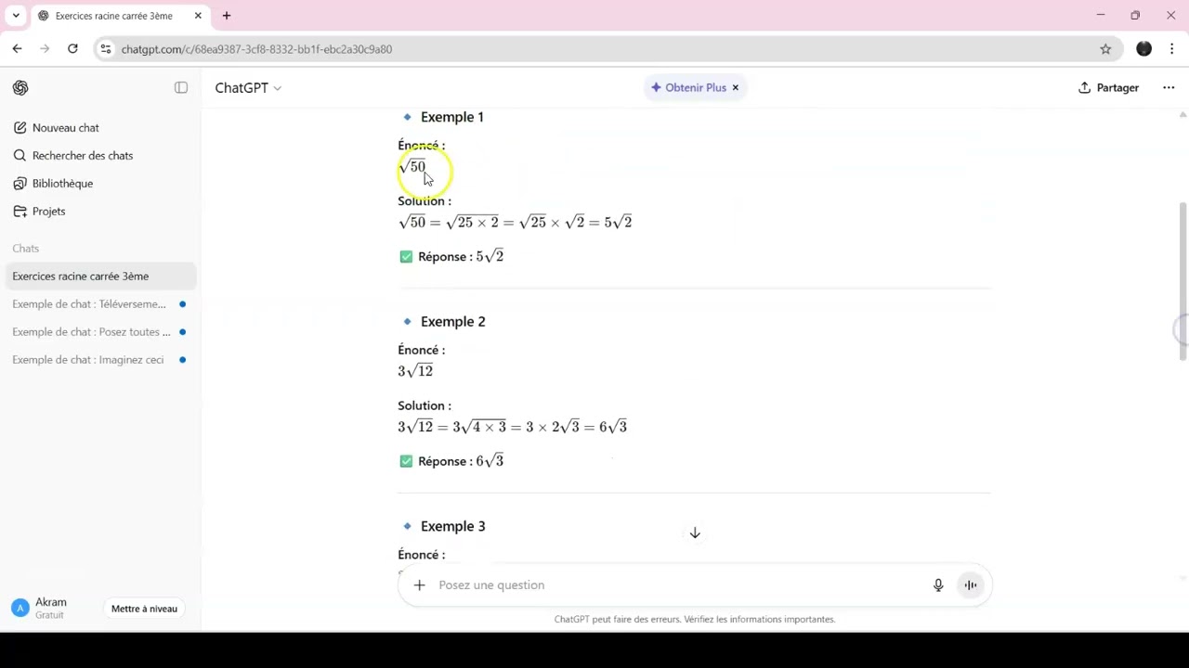This screenshot has height=668, width=1189.
Task: Open Rechercher des chats in sidebar
Action: [x=100, y=156]
